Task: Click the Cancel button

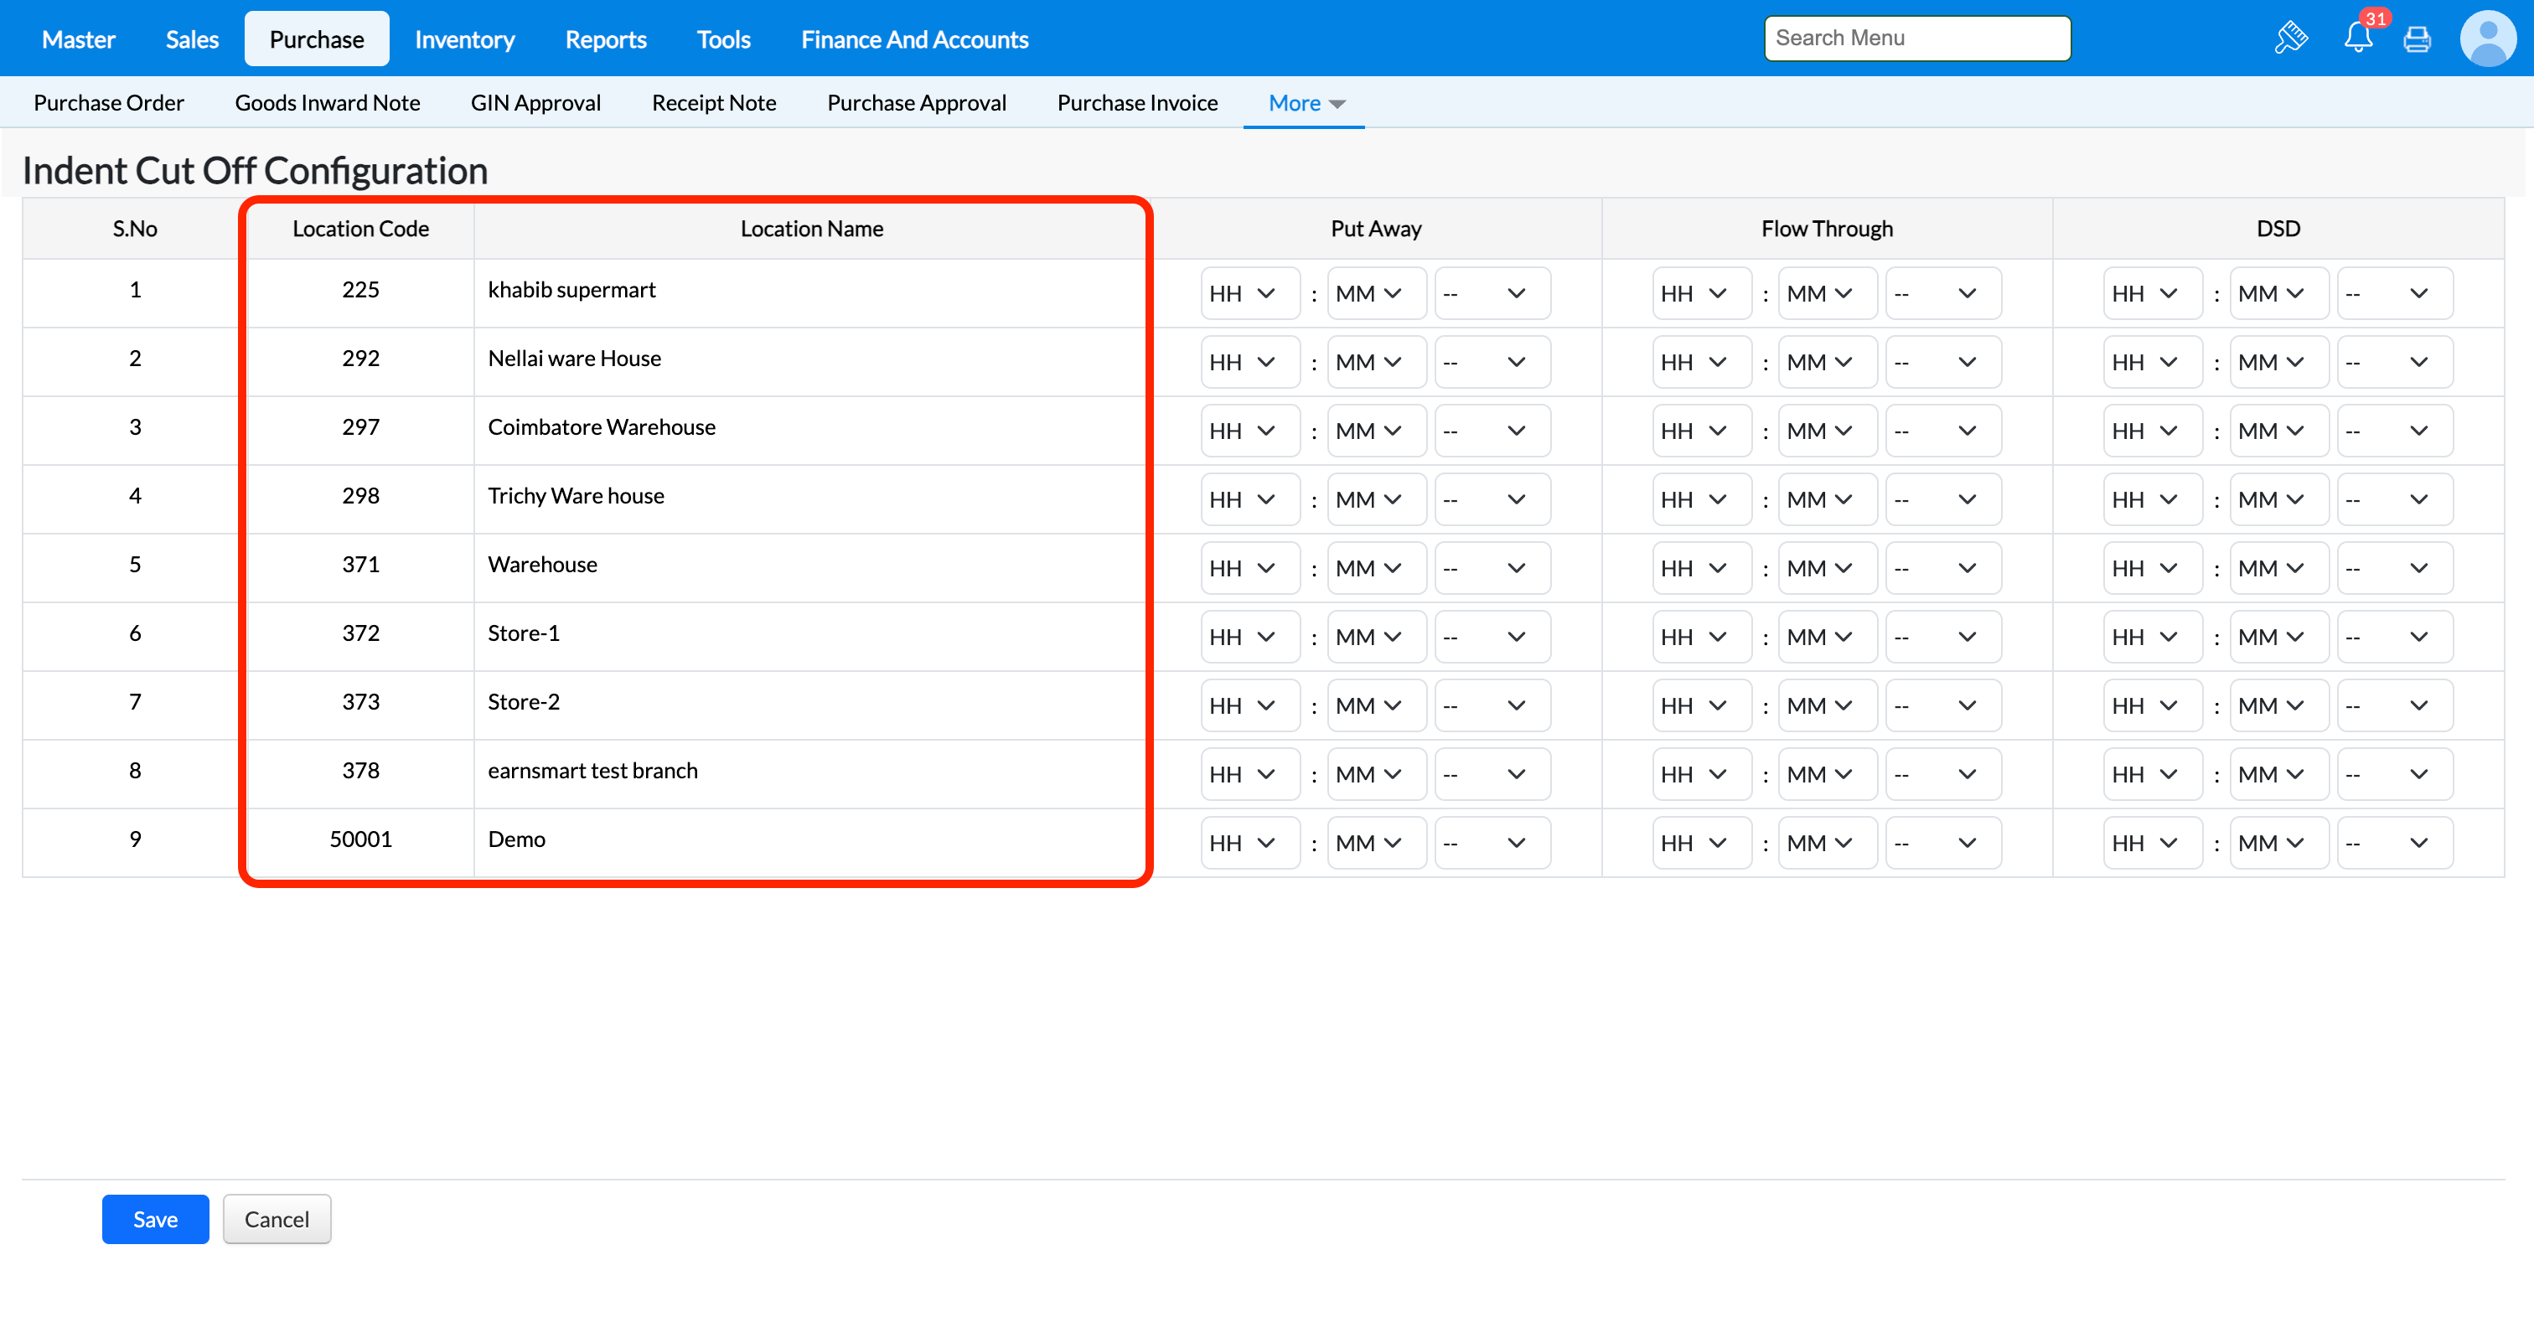Action: (x=277, y=1219)
